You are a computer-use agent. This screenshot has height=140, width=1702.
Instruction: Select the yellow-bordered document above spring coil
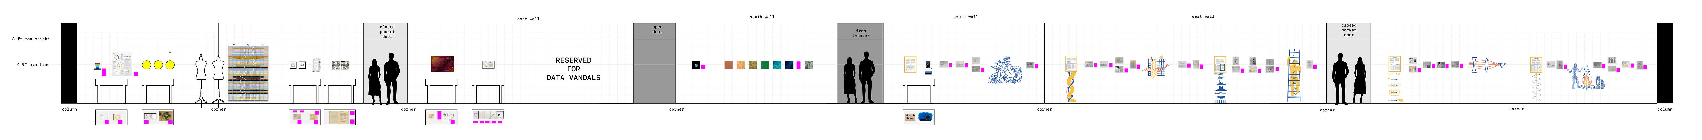coord(1536,64)
